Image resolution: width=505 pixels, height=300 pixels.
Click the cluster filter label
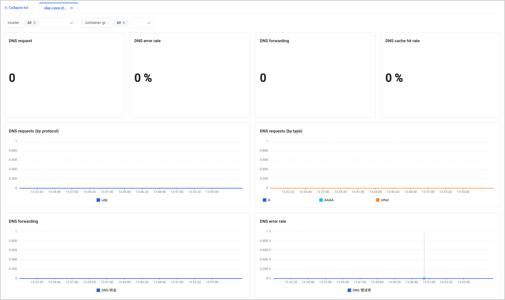coord(14,23)
